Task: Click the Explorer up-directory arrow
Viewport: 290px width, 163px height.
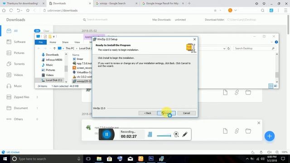Action: (x=54, y=48)
